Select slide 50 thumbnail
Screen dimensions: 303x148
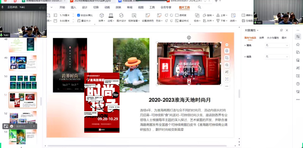pos(23,82)
